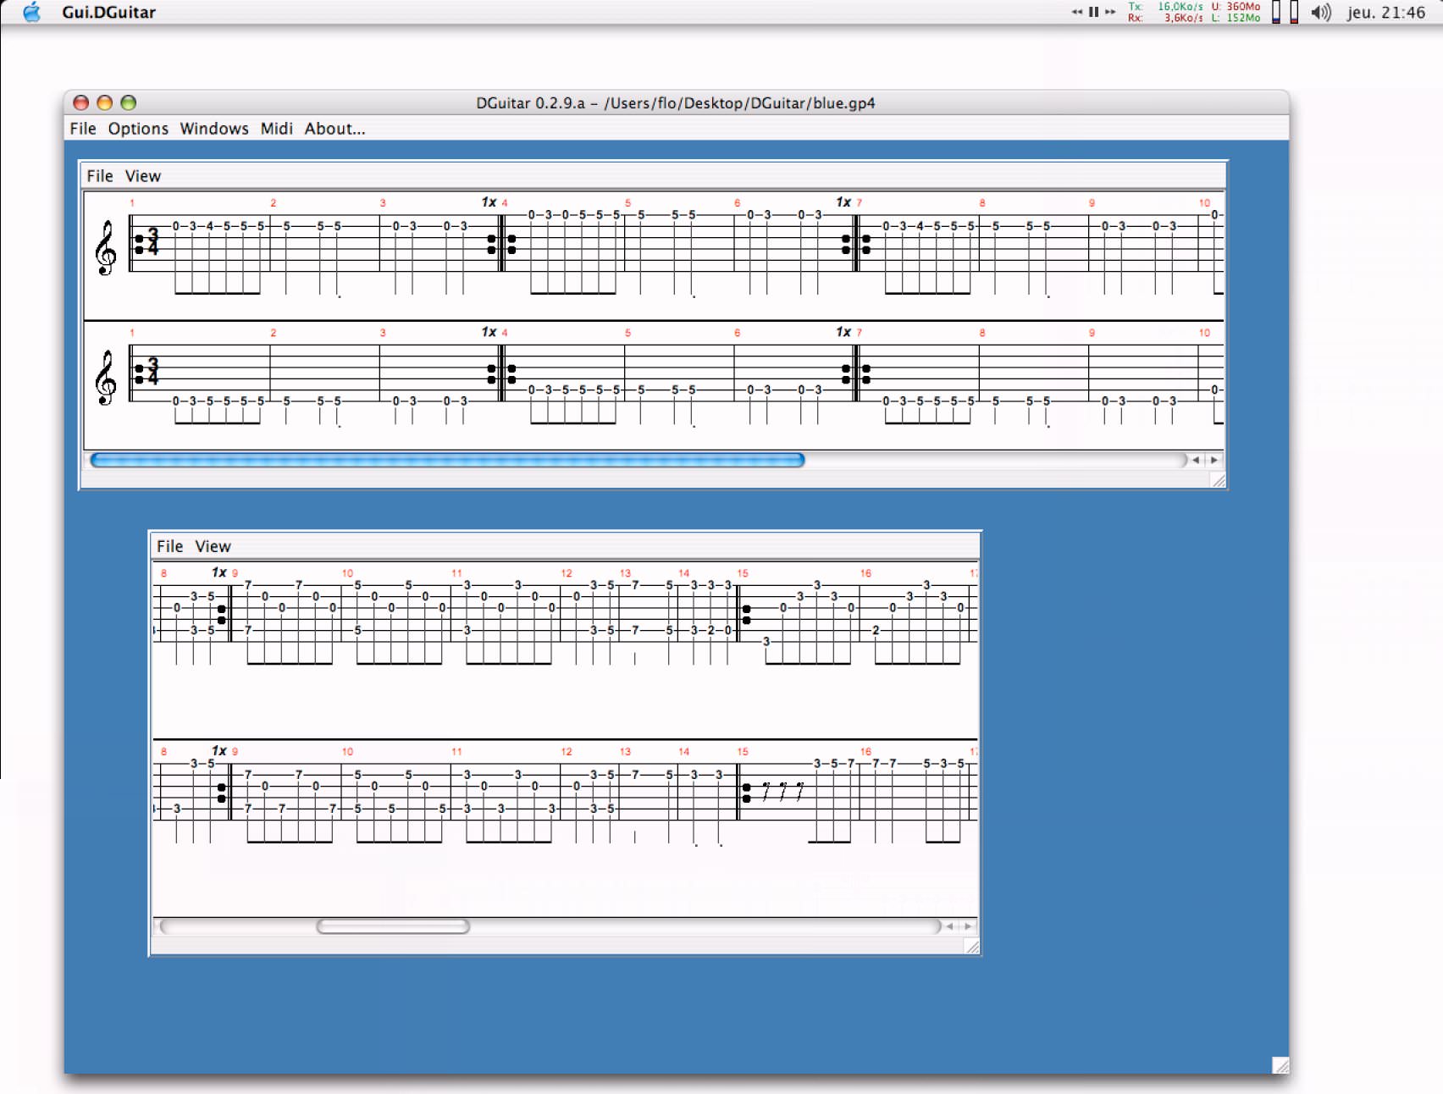Click scroll left arrow in lower window
Image resolution: width=1443 pixels, height=1094 pixels.
[949, 926]
